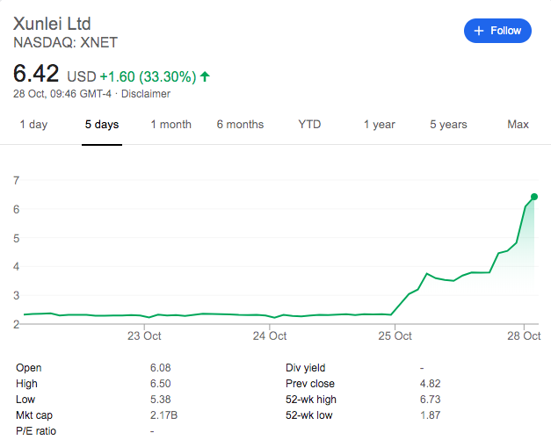The image size is (551, 447).
Task: Switch to the 1 day tab
Action: [33, 125]
